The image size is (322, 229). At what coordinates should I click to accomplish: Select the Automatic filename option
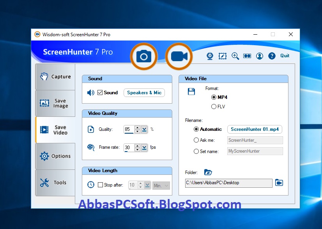click(196, 129)
